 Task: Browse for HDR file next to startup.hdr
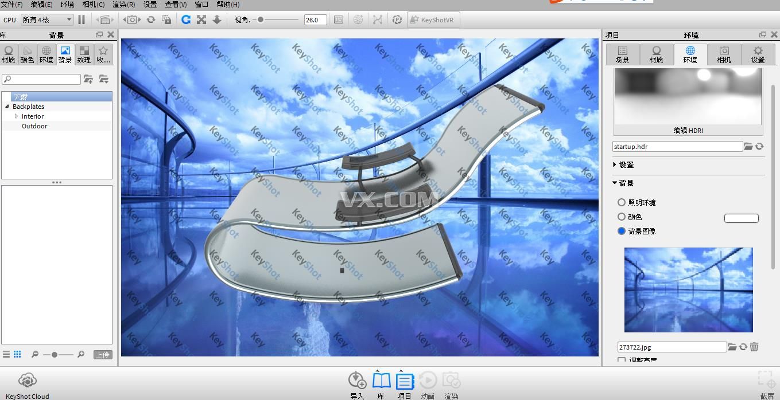(x=748, y=147)
